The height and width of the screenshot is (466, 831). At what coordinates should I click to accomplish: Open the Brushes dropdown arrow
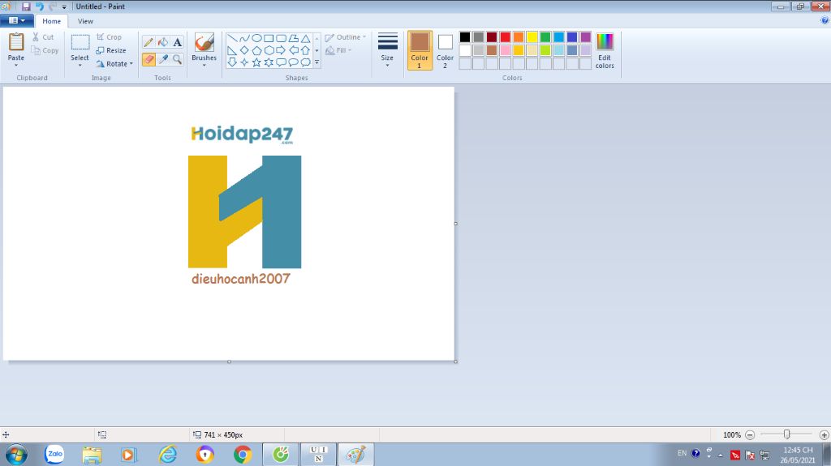(x=204, y=65)
